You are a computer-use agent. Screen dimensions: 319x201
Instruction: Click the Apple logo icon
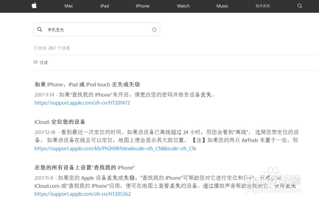point(34,5)
